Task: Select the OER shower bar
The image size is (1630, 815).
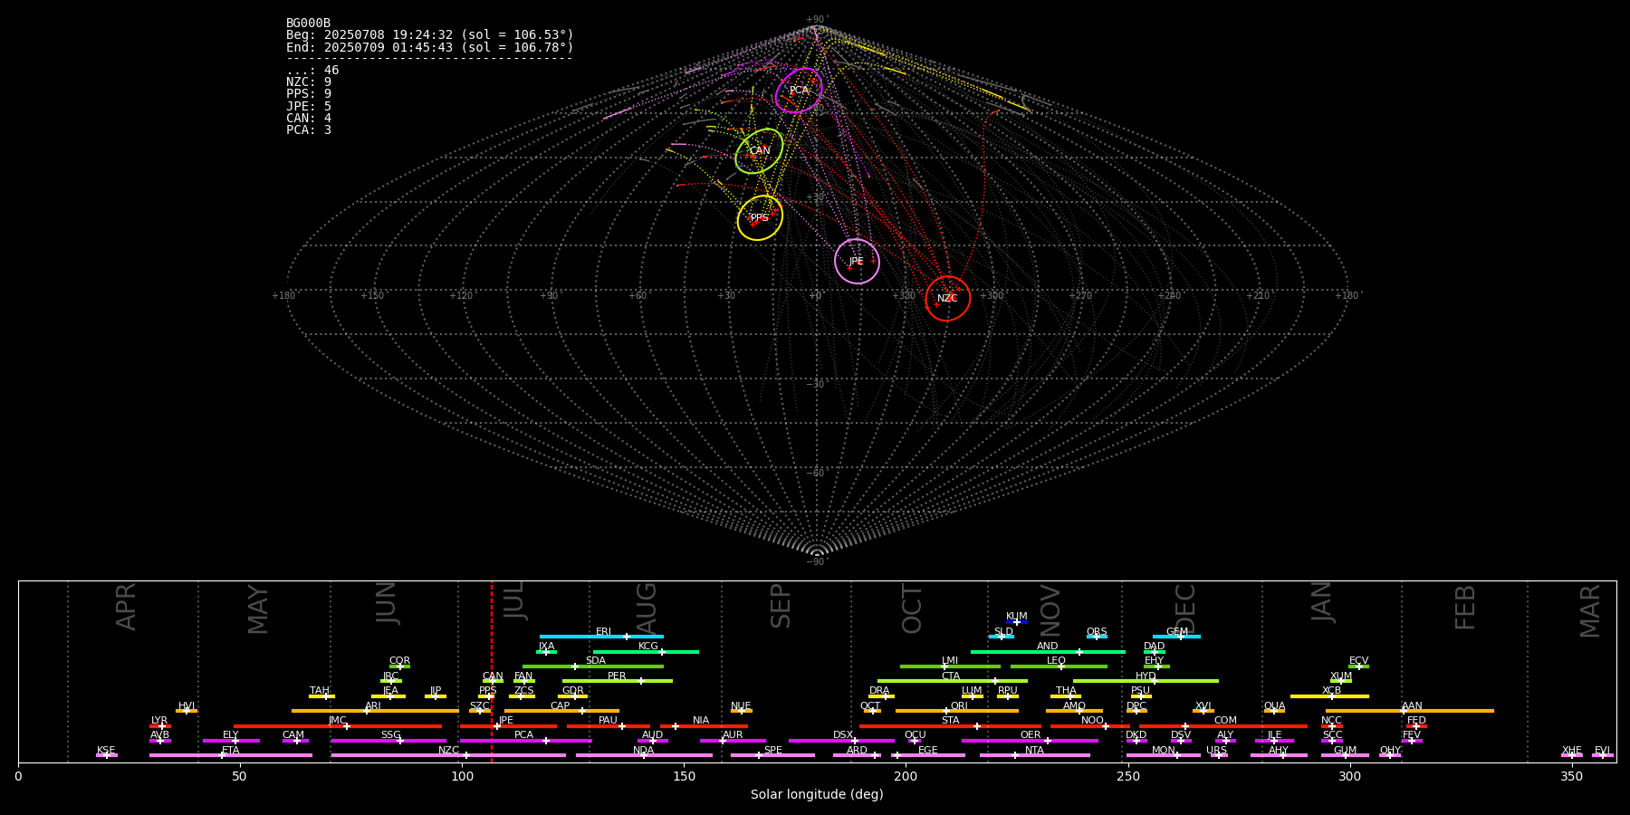Action: click(1030, 741)
